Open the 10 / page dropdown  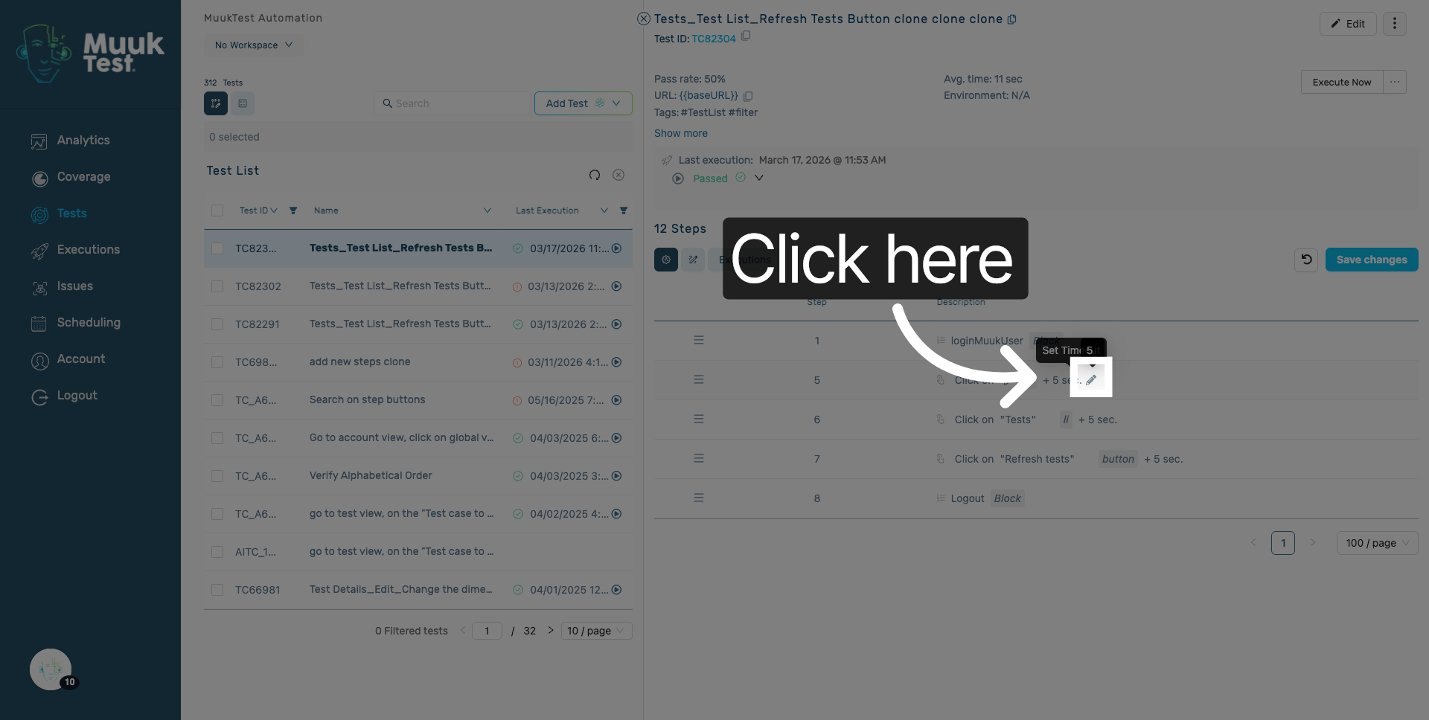[596, 631]
